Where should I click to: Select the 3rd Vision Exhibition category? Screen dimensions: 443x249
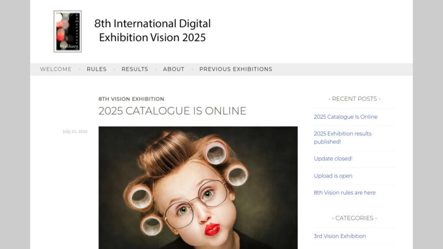(340, 236)
